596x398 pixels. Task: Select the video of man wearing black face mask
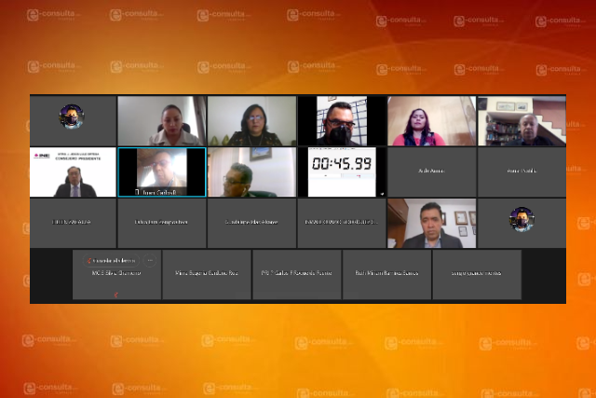342,121
